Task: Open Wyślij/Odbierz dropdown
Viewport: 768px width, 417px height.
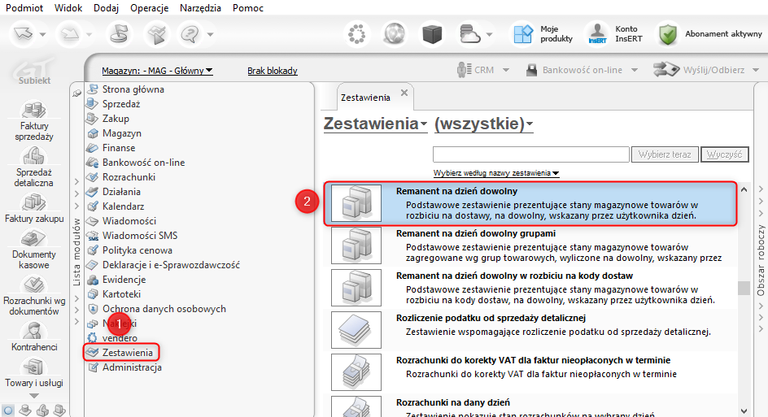Action: tap(706, 70)
